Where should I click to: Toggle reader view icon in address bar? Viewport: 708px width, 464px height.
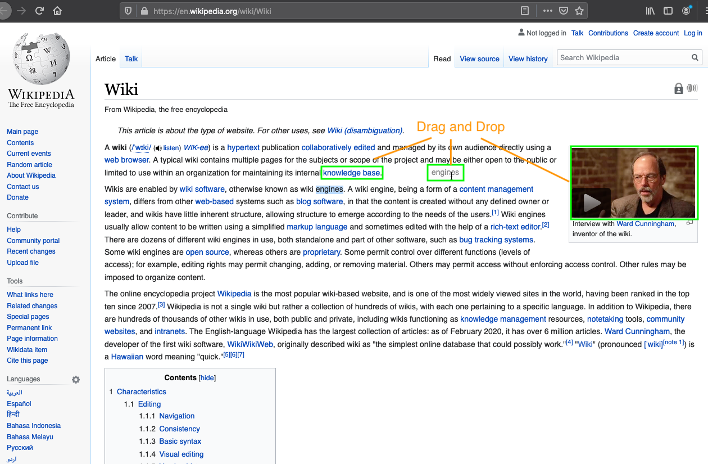coord(524,11)
